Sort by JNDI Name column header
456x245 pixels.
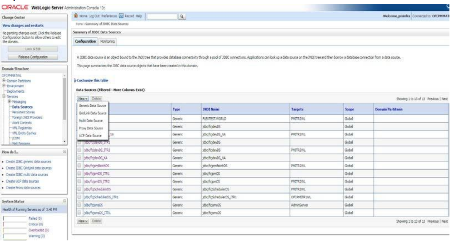211,110
